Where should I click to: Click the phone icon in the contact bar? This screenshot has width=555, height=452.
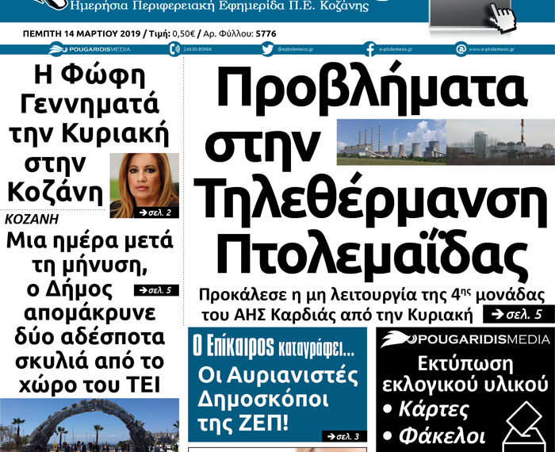175,49
